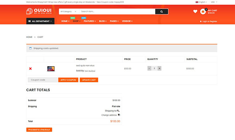Focus the Coupon code input field

[x=43, y=80]
